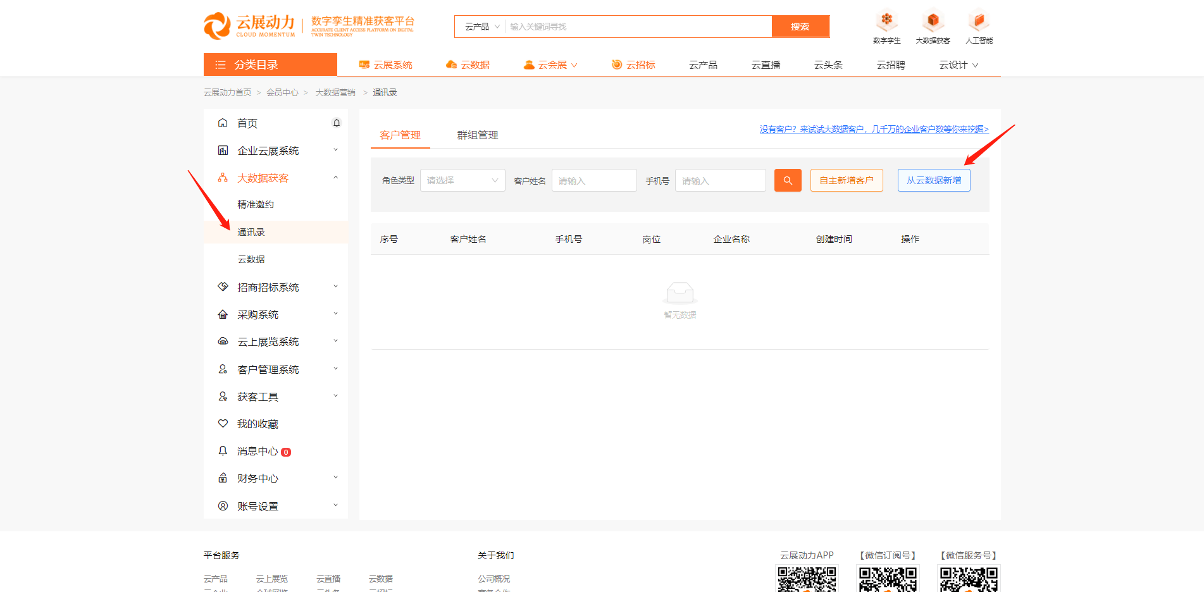
Task: Click 自主新增客户 button
Action: tap(847, 180)
